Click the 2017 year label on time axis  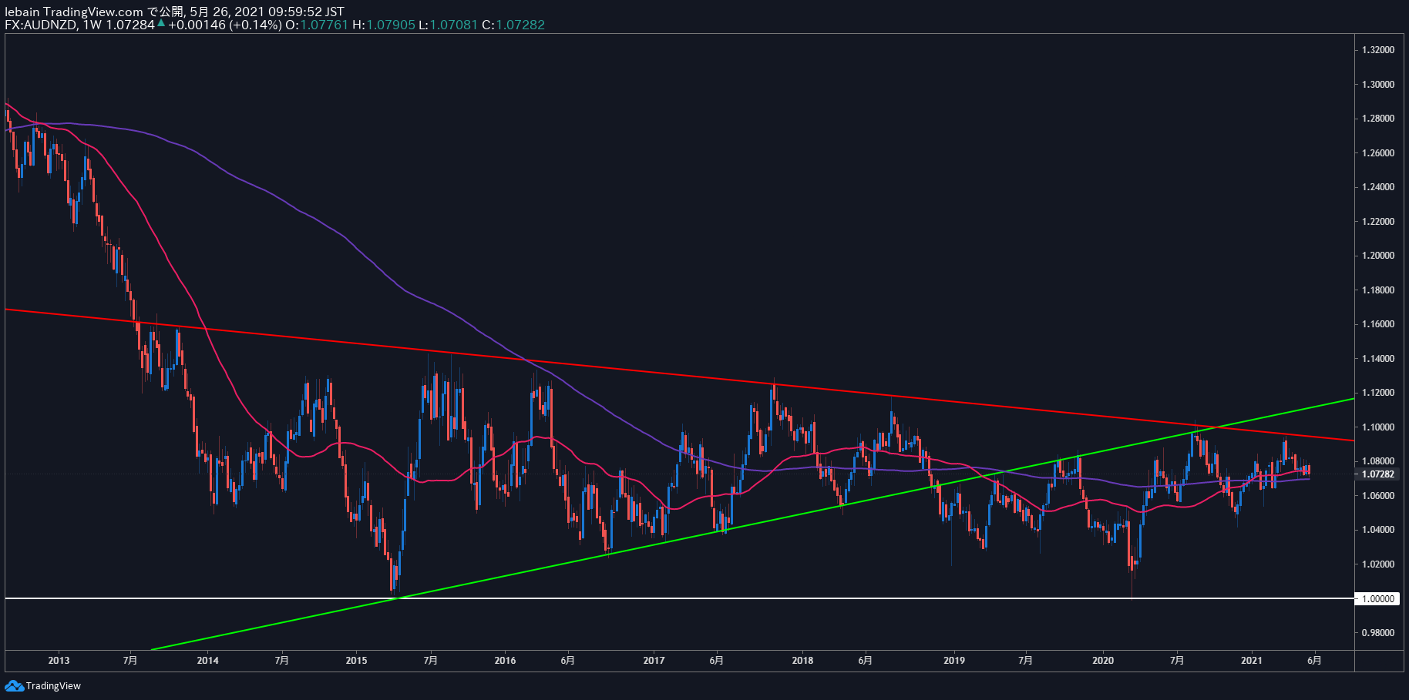[x=654, y=660]
